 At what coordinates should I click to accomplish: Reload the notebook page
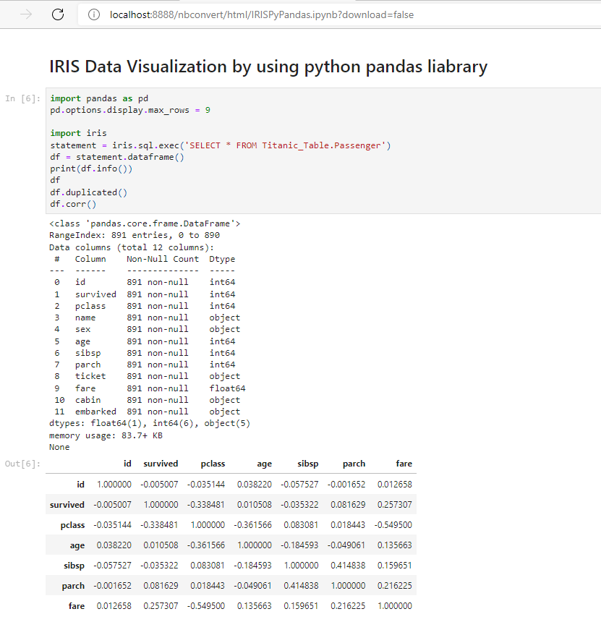[x=59, y=14]
